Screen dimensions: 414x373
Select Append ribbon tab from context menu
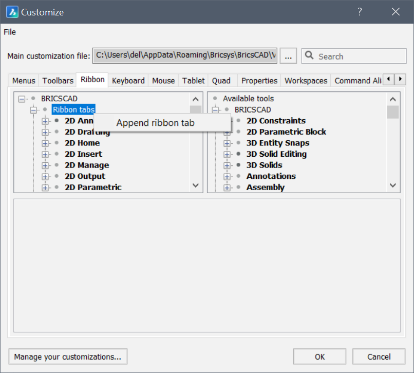click(x=155, y=123)
